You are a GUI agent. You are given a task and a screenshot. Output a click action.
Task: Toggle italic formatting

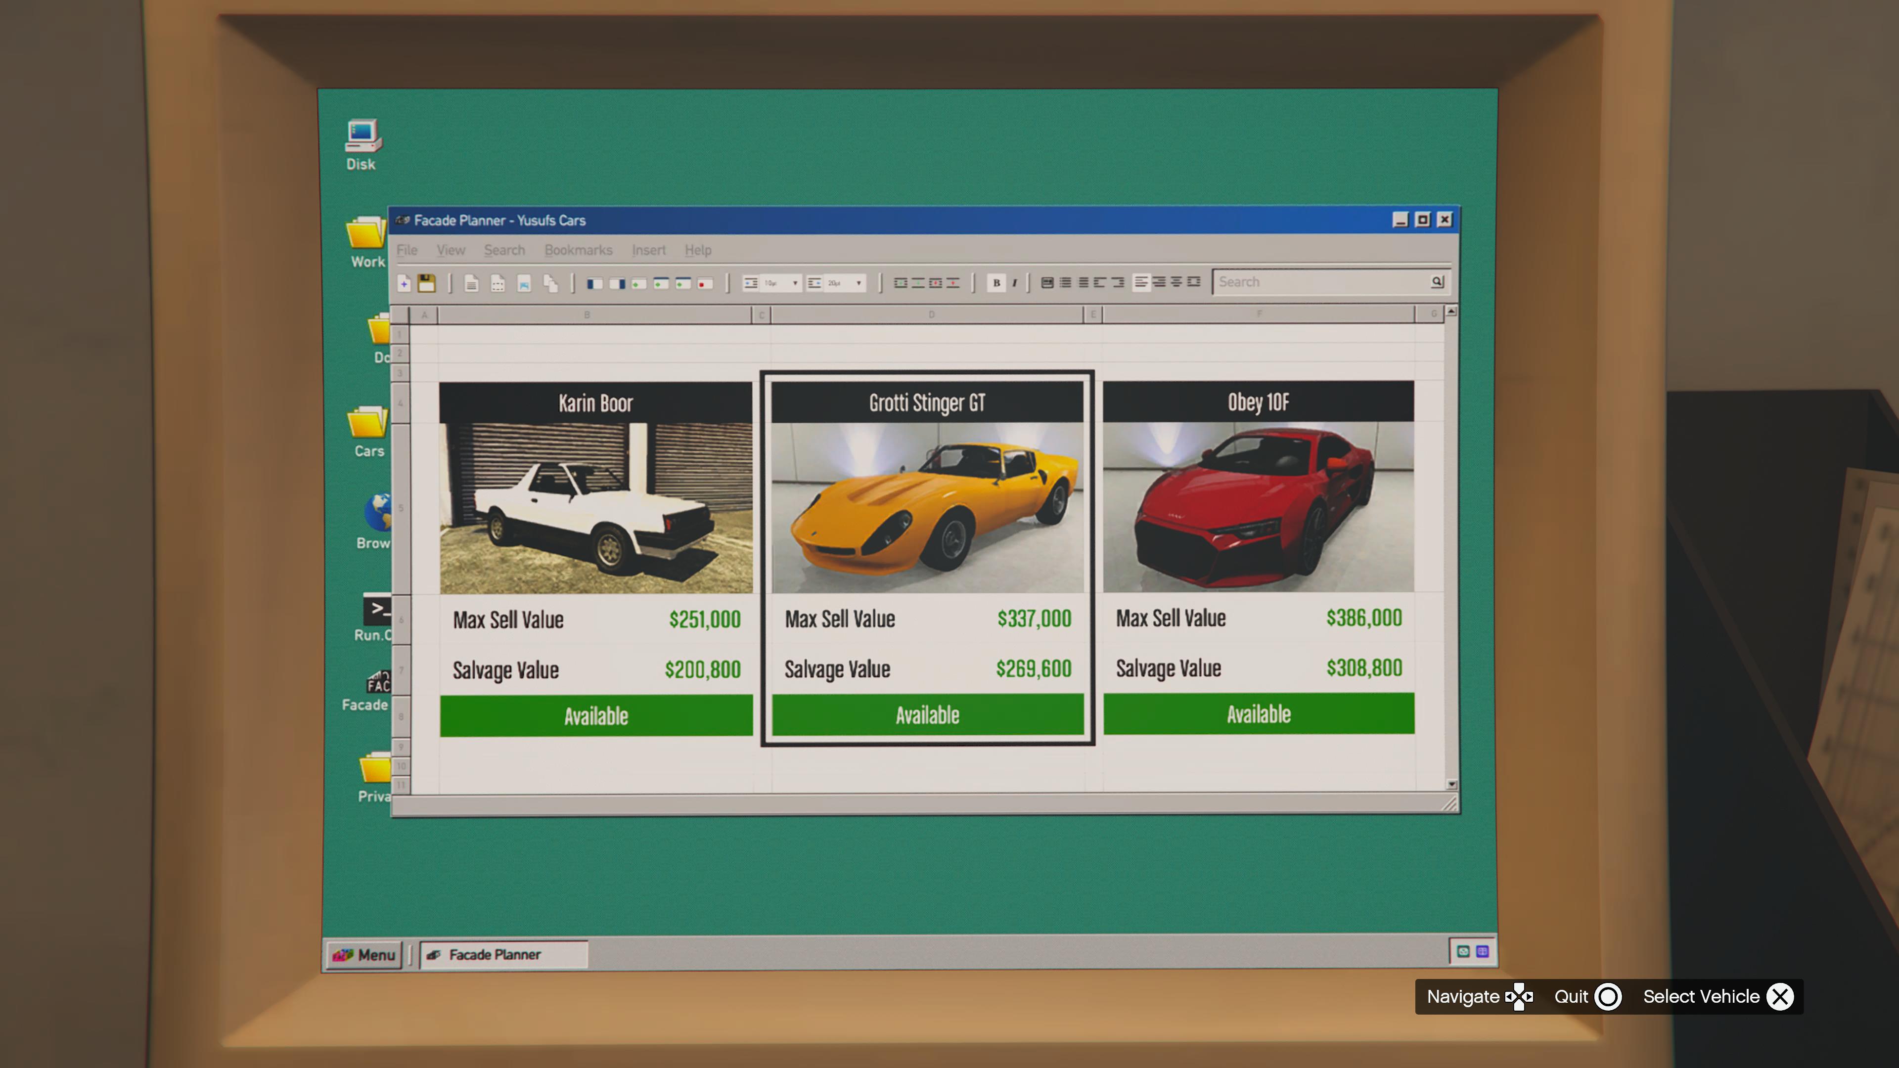click(1014, 282)
